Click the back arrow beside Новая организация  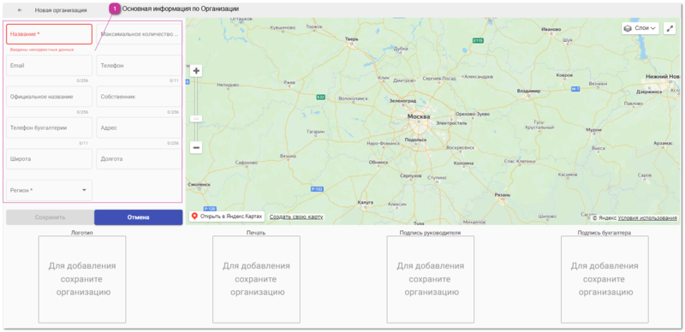[x=20, y=9]
